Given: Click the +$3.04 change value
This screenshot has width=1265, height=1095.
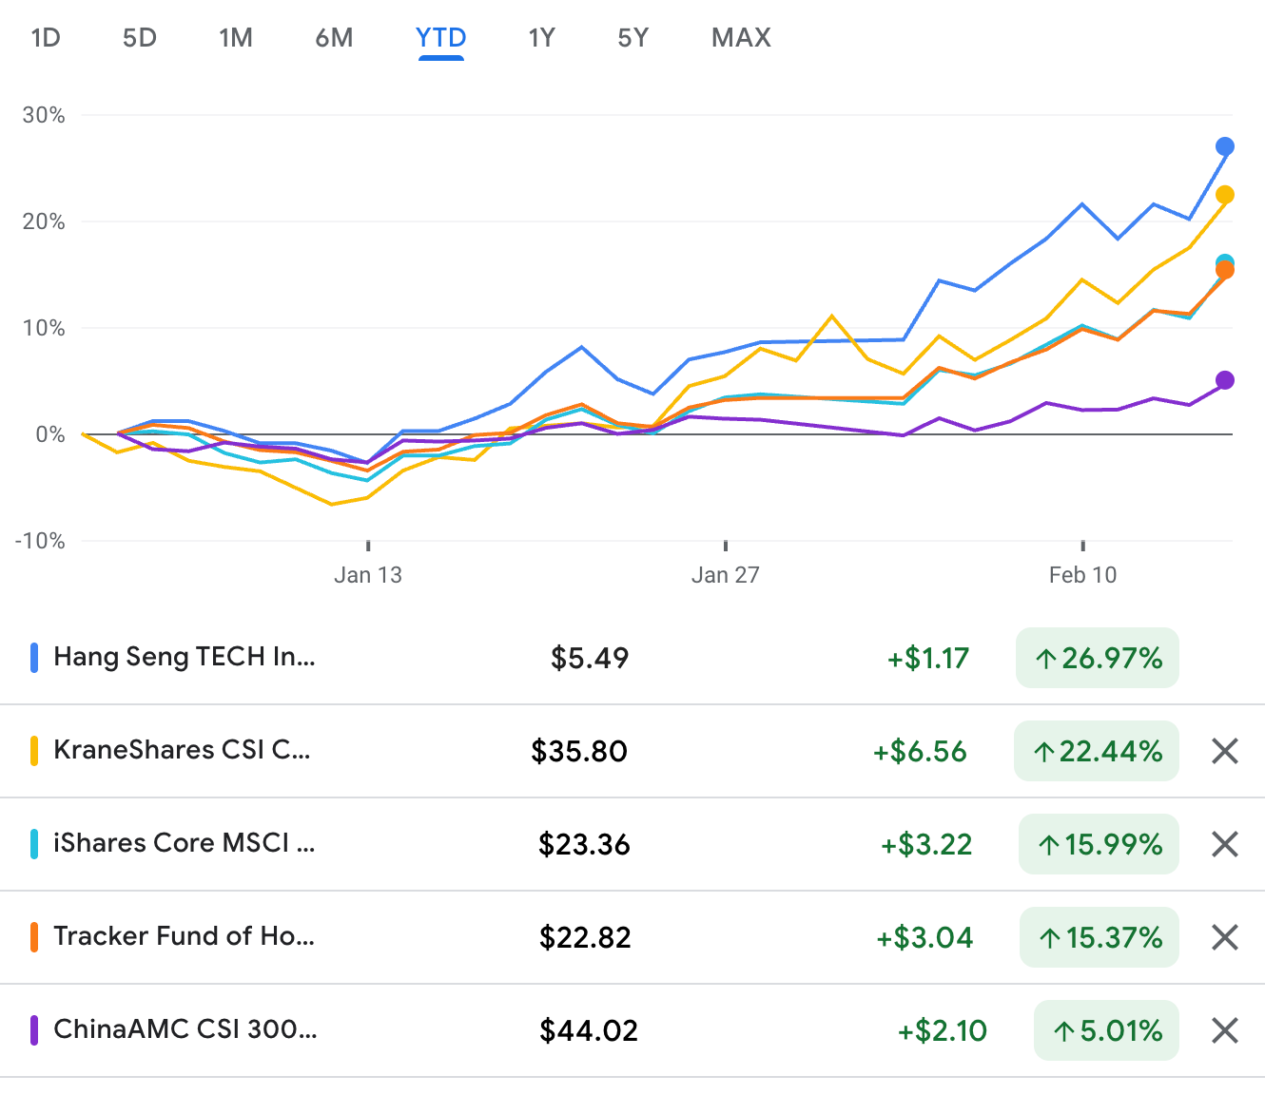Looking at the screenshot, I should (x=924, y=937).
